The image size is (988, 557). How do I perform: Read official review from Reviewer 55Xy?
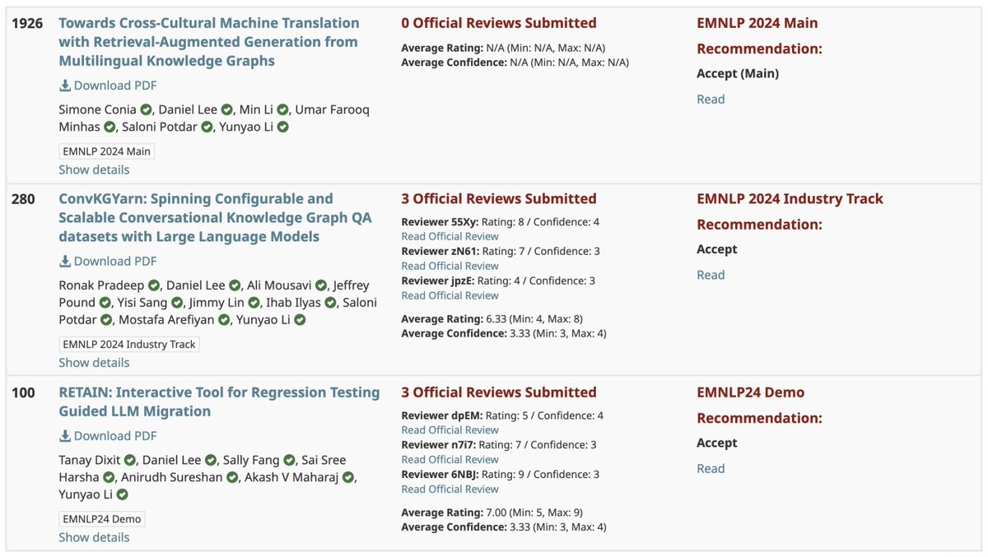point(450,236)
